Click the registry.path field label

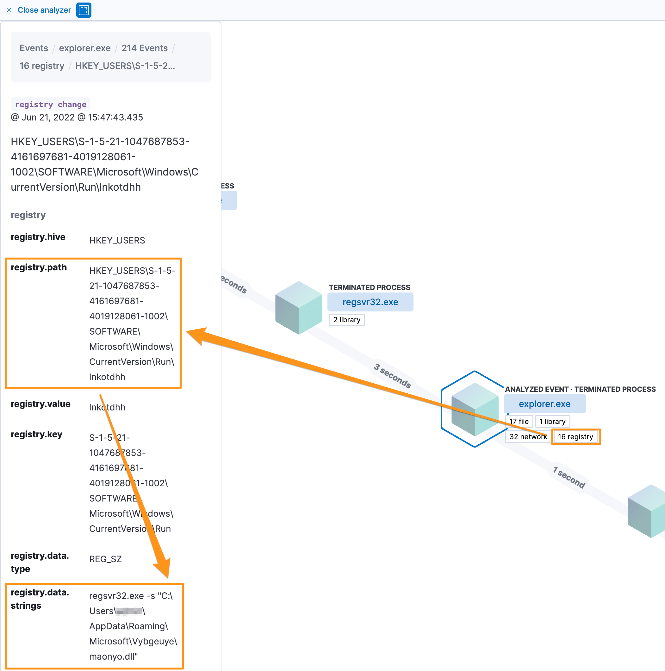(39, 267)
